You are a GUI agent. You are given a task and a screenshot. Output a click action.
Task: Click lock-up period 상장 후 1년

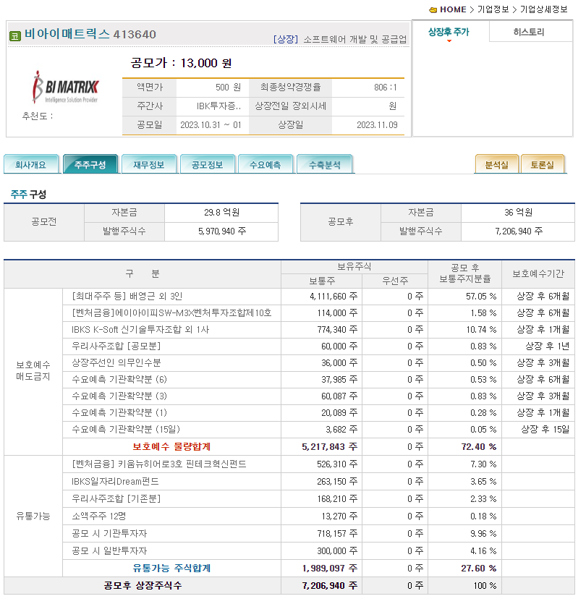(547, 346)
